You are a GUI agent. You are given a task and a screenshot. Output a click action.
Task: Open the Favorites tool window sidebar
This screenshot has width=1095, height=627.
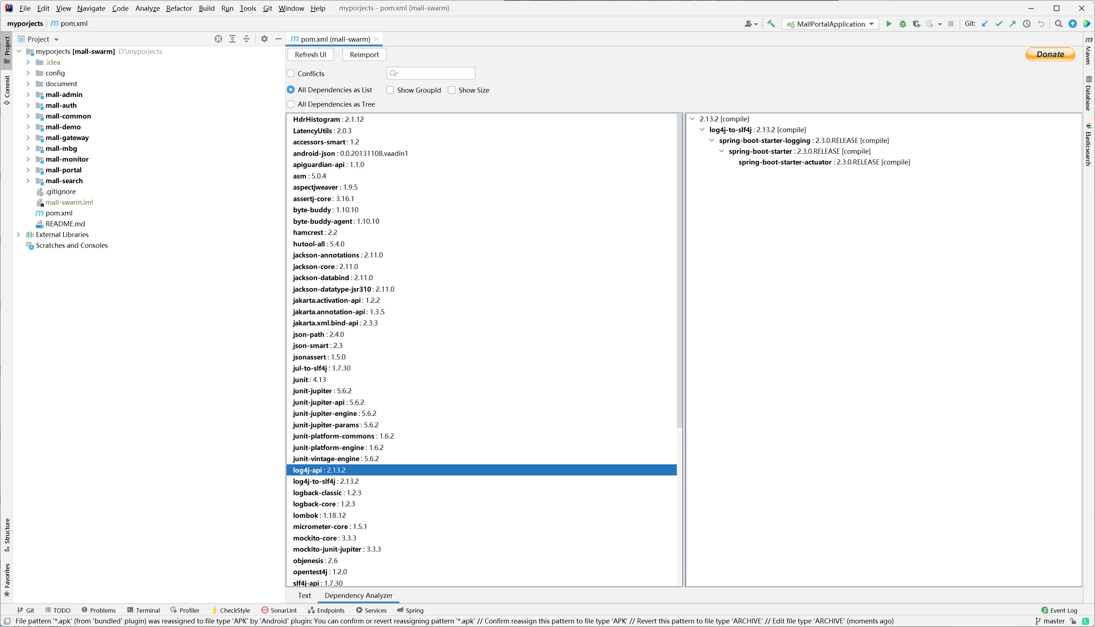tap(7, 580)
